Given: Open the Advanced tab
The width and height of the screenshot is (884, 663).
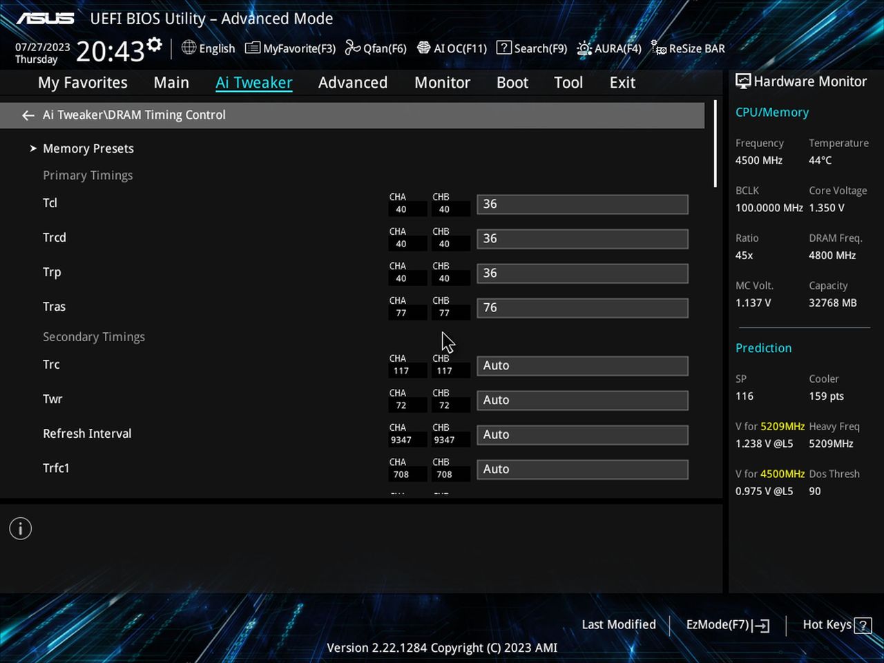Looking at the screenshot, I should 353,83.
